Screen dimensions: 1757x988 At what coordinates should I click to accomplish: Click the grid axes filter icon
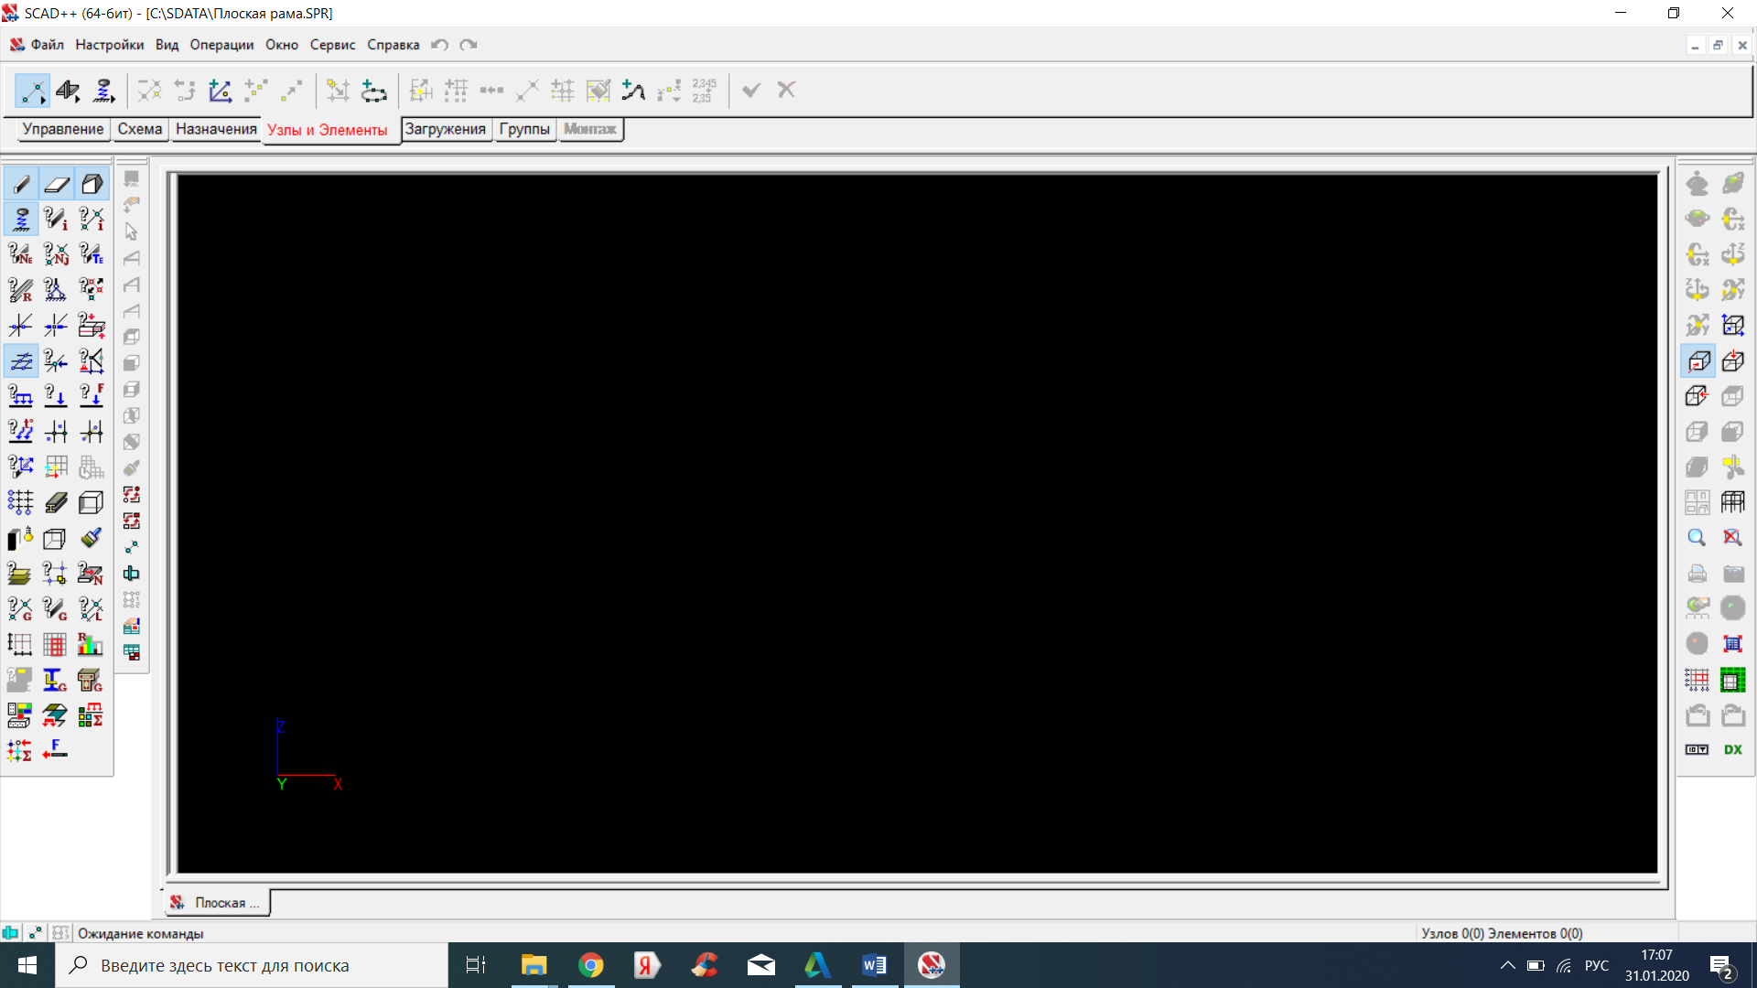21,502
